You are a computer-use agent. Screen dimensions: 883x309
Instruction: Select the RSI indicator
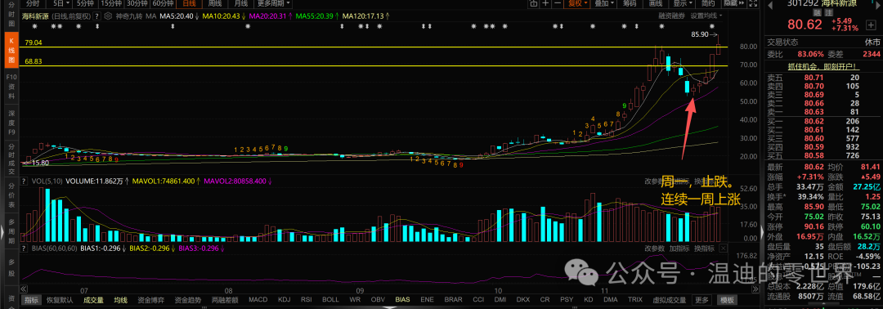(307, 300)
